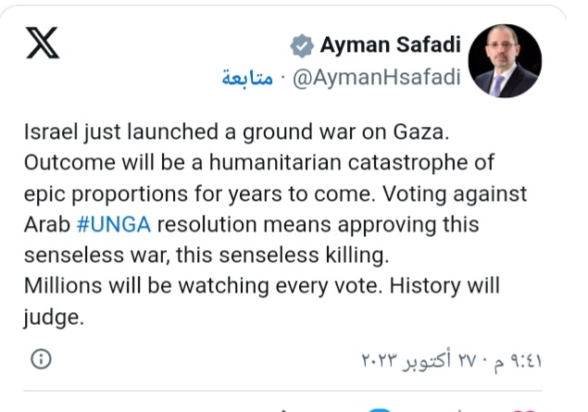Image resolution: width=588 pixels, height=412 pixels.
Task: Click the 'Israel just launched a ground war' line
Action: 237,132
